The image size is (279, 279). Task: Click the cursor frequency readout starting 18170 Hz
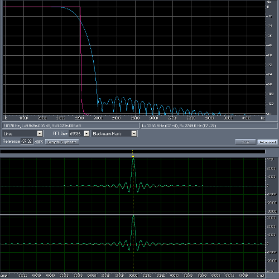click(x=71, y=126)
